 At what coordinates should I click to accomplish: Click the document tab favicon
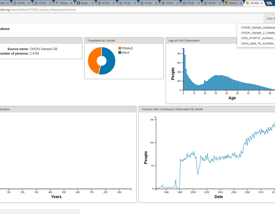(227, 3)
